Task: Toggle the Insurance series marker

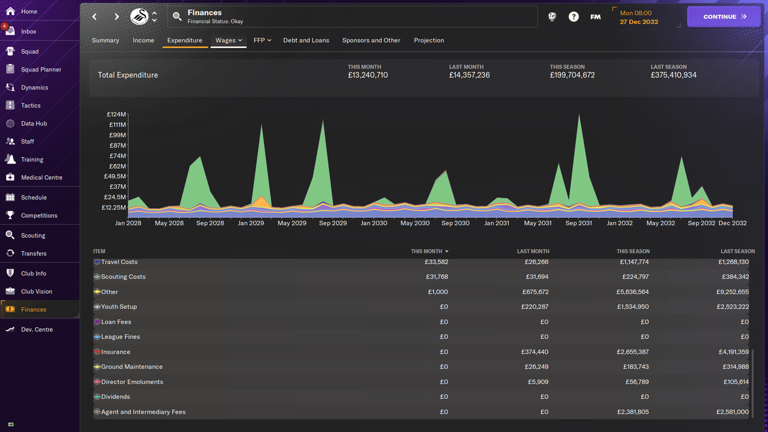Action: (x=97, y=352)
